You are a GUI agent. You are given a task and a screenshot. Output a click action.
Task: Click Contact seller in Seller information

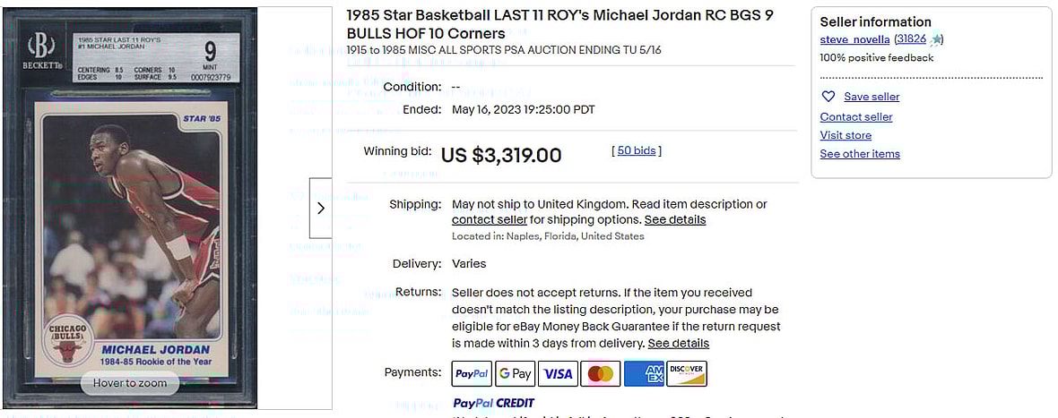coord(856,116)
